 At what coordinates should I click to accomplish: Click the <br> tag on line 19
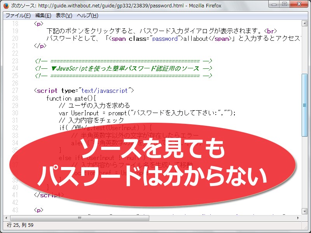pos(270,31)
